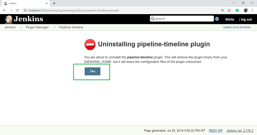Click the Jenkins butler logo

9,19
